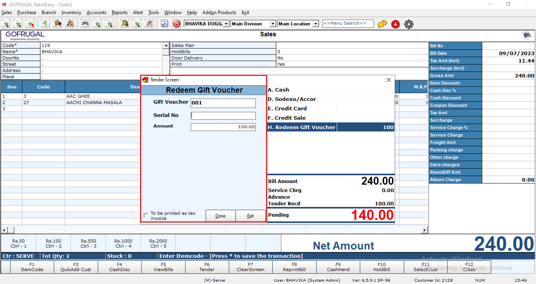The image size is (536, 284).
Task: Open the money bag toolbar icon
Action: [x=46, y=24]
